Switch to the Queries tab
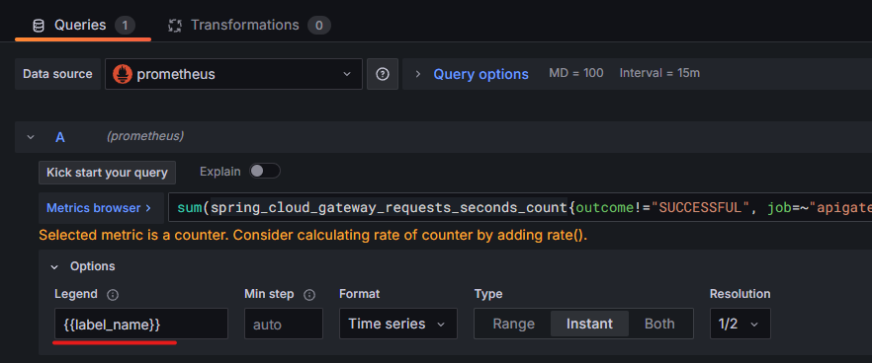The height and width of the screenshot is (363, 872). (83, 26)
